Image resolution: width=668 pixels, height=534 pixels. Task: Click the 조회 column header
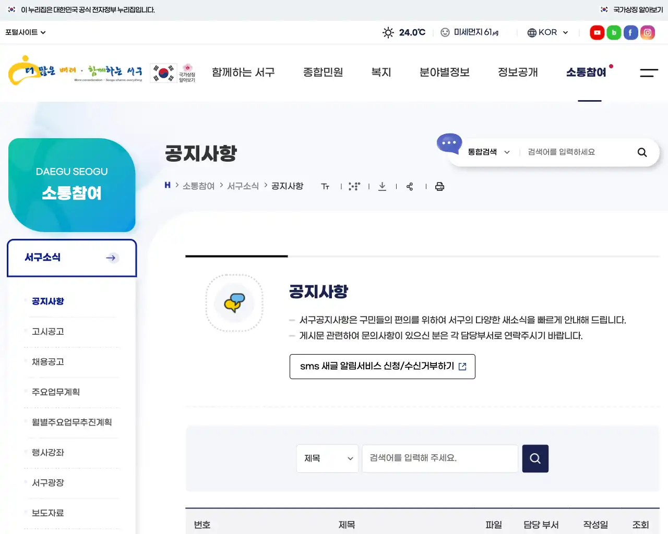click(640, 525)
